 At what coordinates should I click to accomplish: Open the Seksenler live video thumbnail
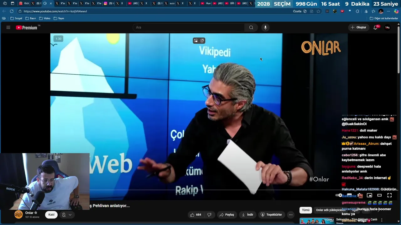317,221
